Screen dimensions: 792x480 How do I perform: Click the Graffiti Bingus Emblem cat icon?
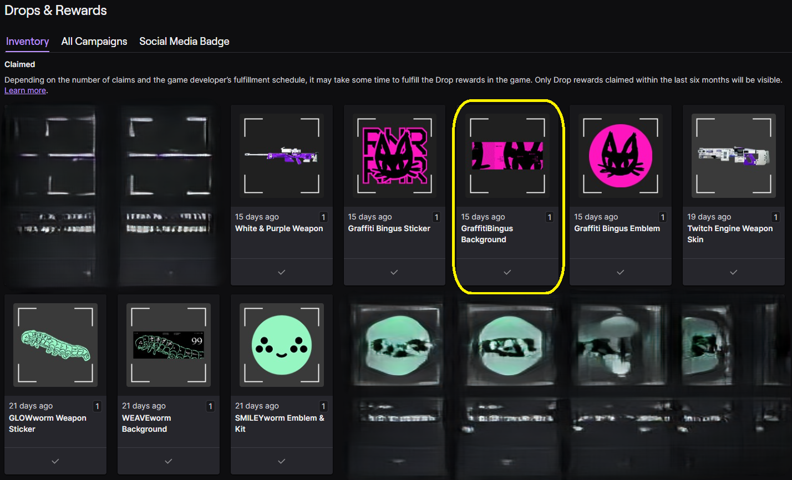coord(620,156)
